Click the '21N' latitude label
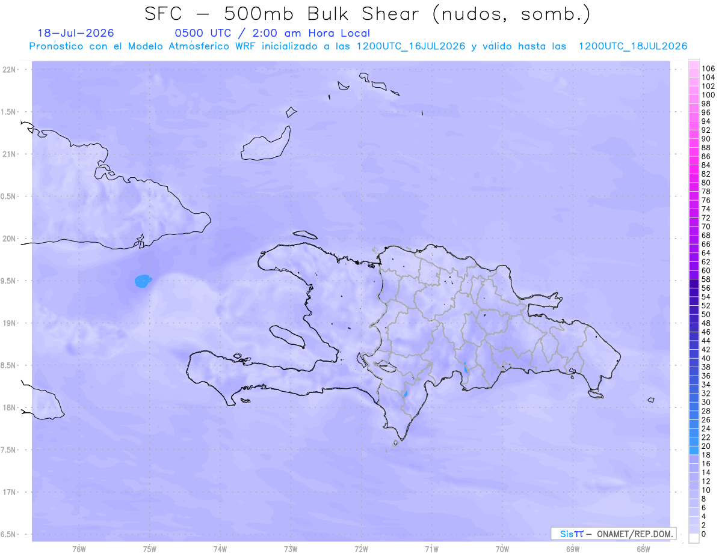The image size is (722, 557). pos(10,154)
